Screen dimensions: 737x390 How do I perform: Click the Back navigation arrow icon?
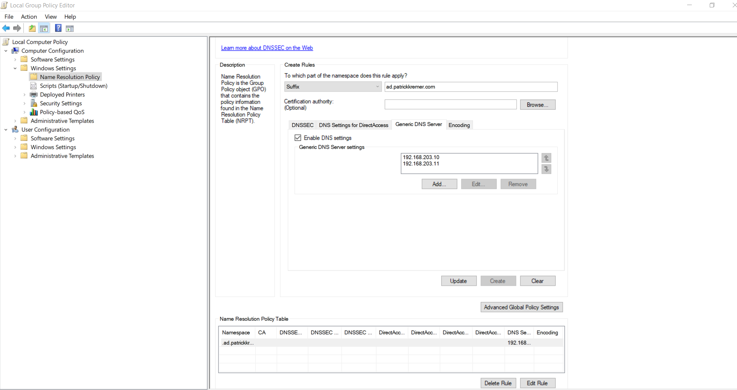(x=6, y=28)
